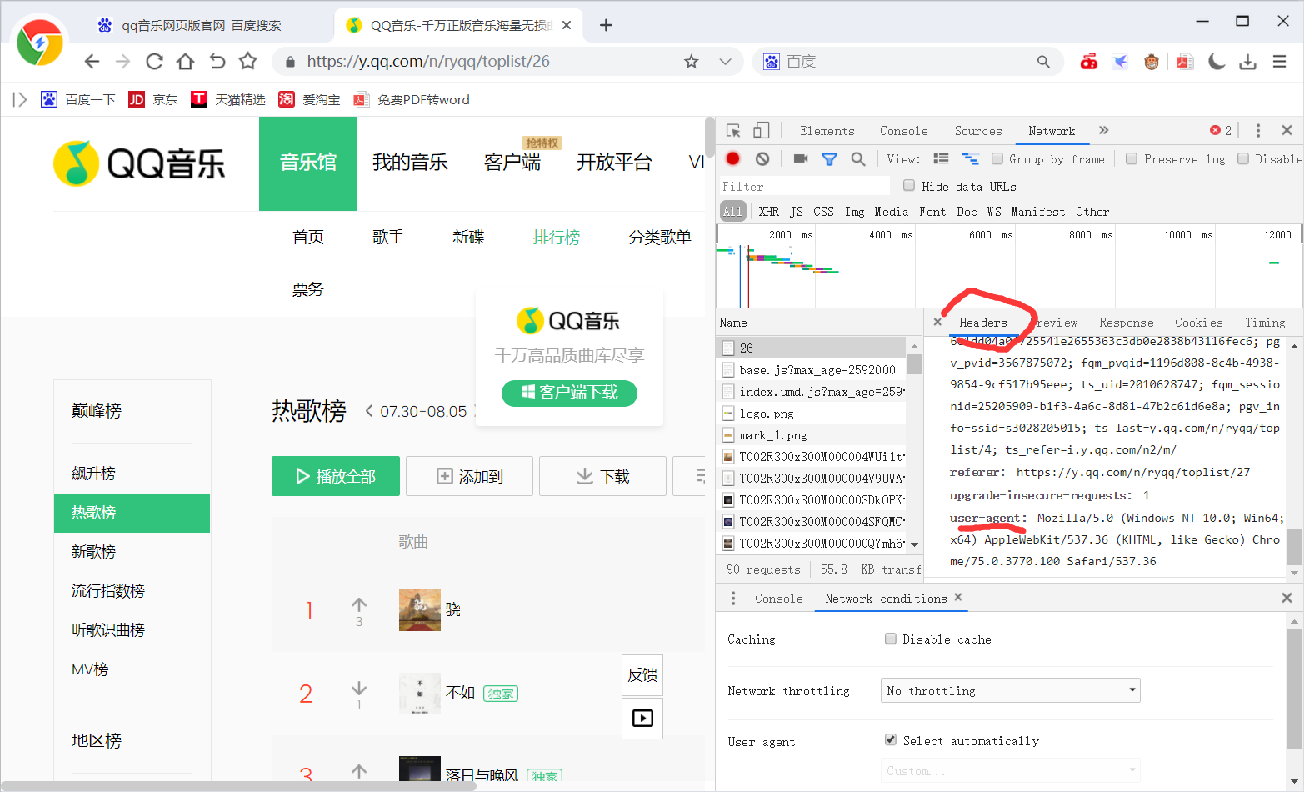Switch to DevTools Console tab
Screen dimensions: 1304x792
pyautogui.click(x=903, y=131)
